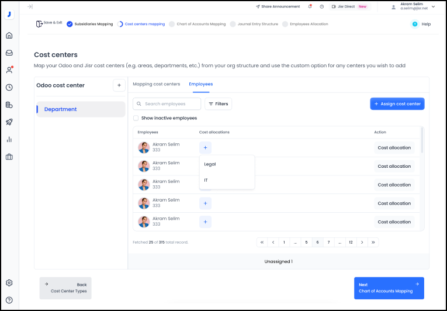Click the briefcase icon in sidebar

[x=9, y=157]
